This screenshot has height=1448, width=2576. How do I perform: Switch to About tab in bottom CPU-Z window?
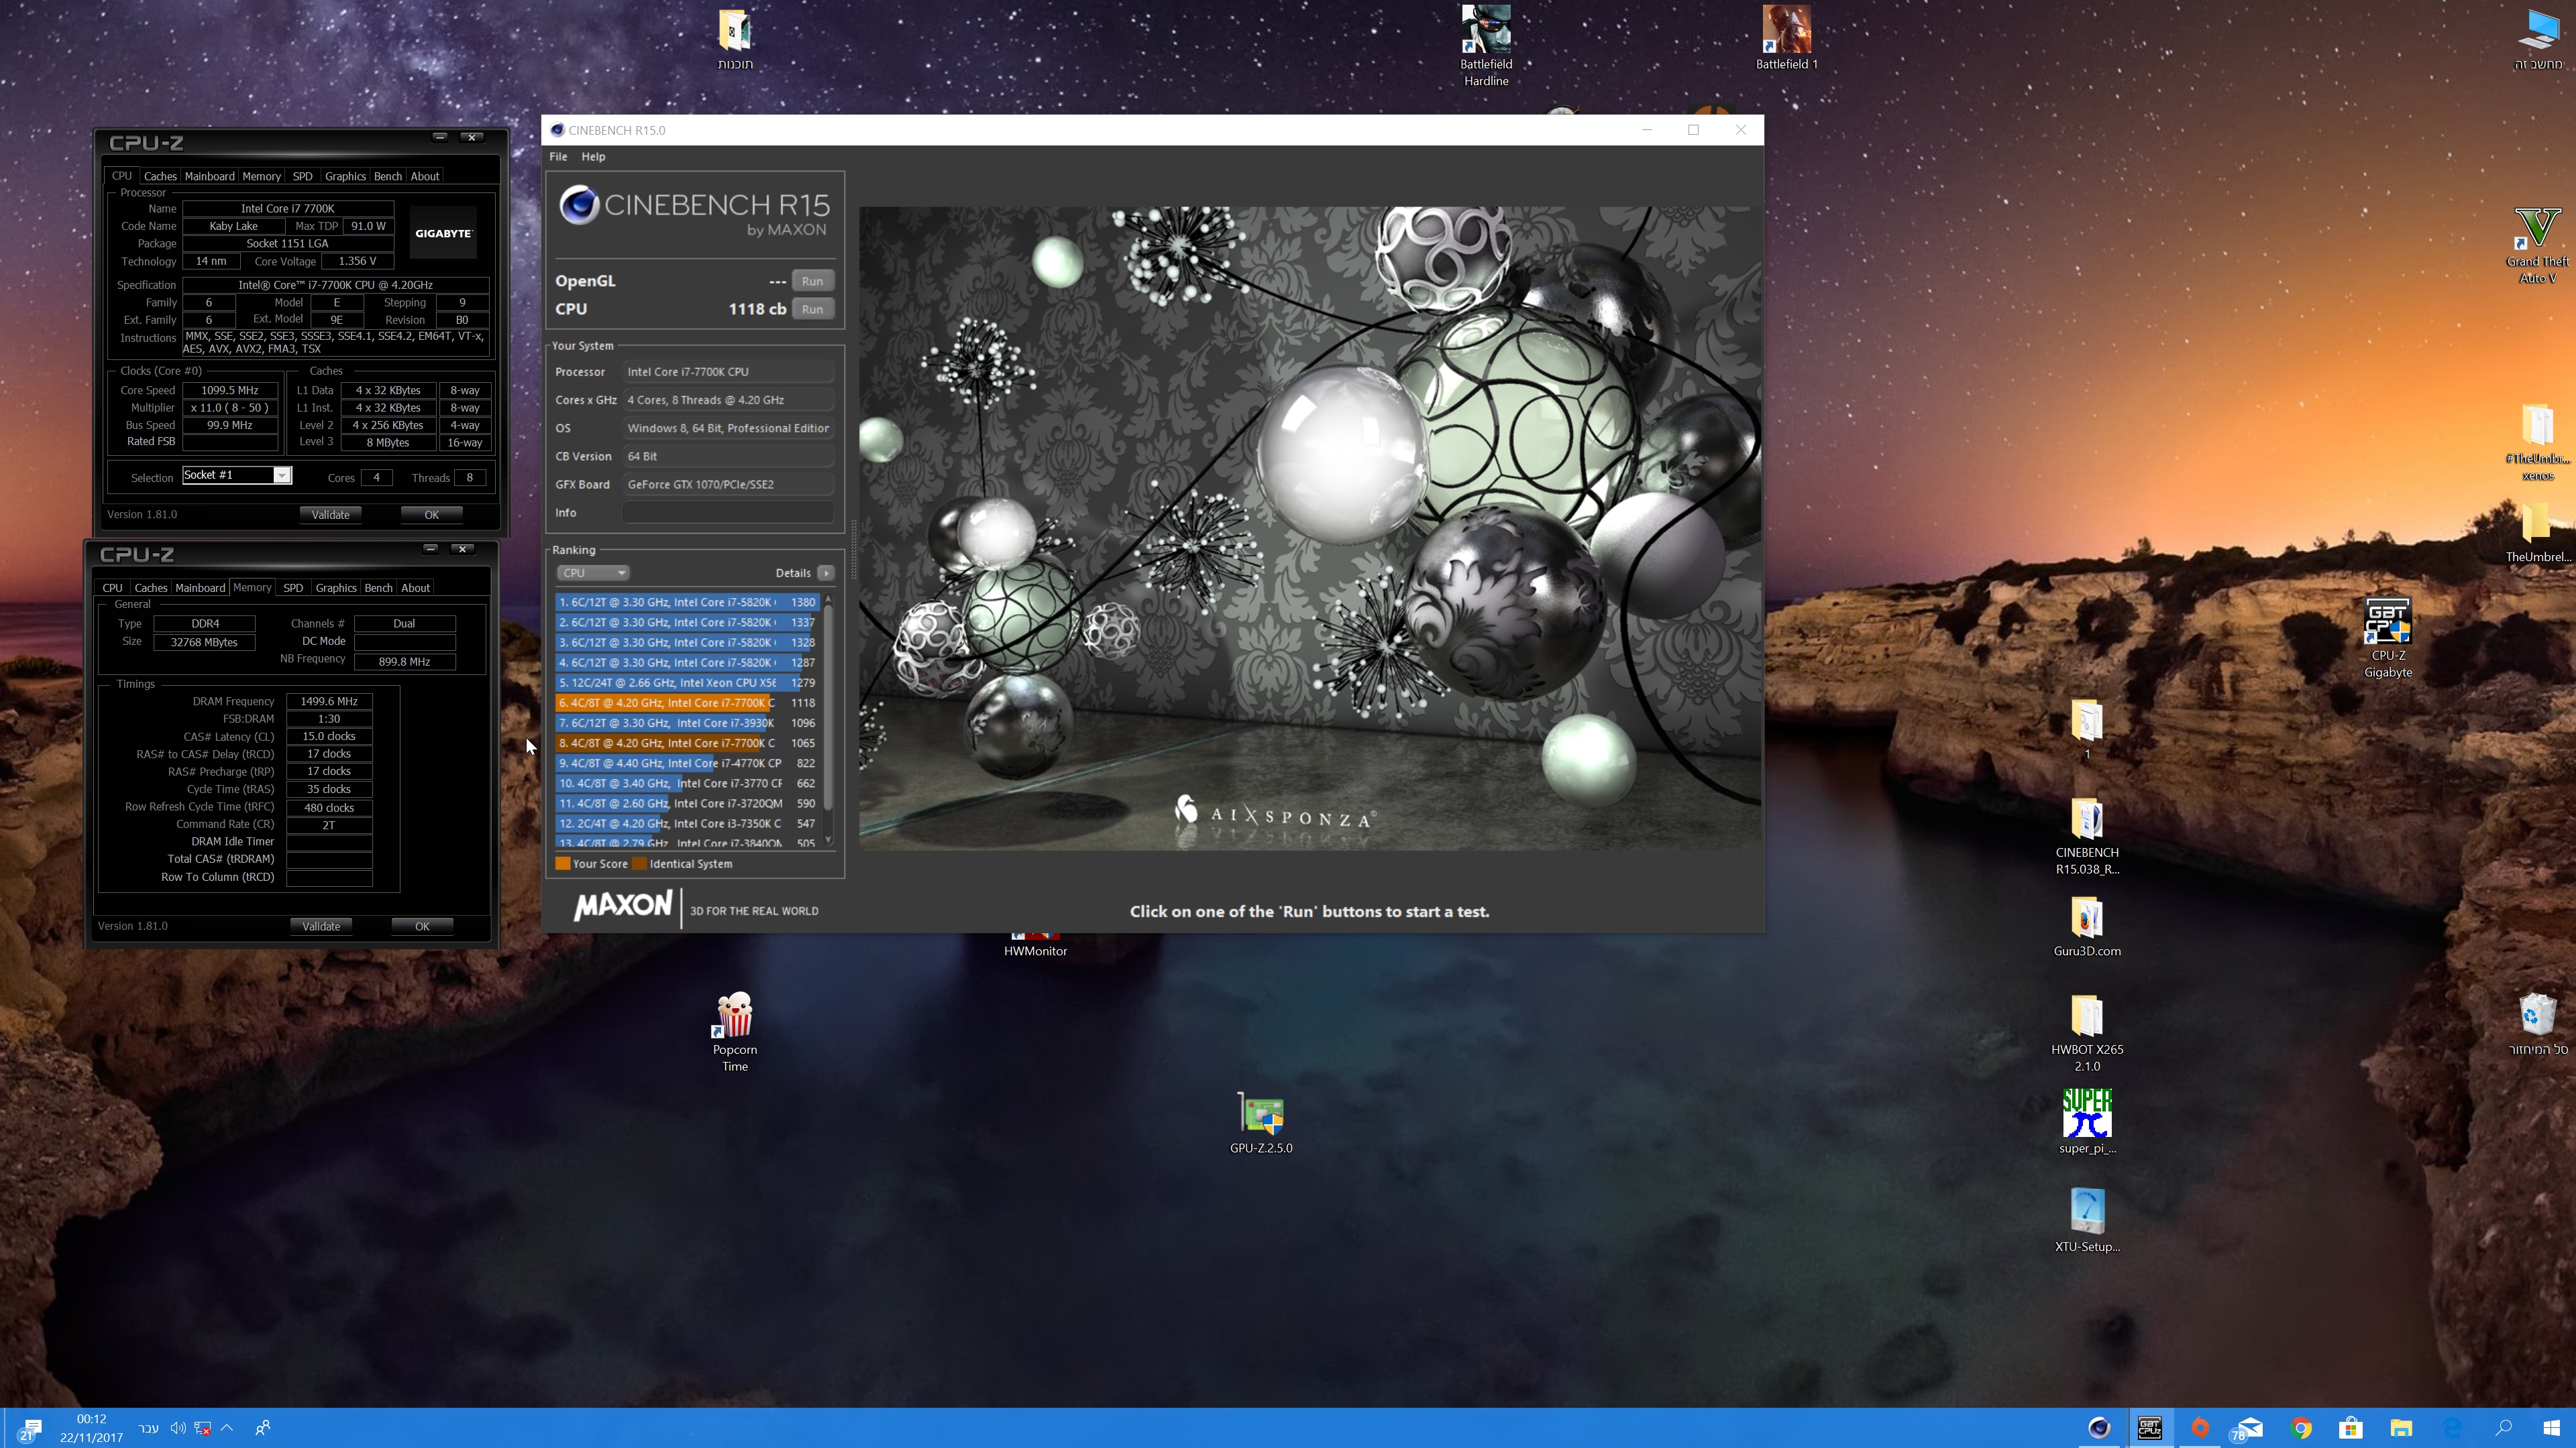[x=415, y=588]
